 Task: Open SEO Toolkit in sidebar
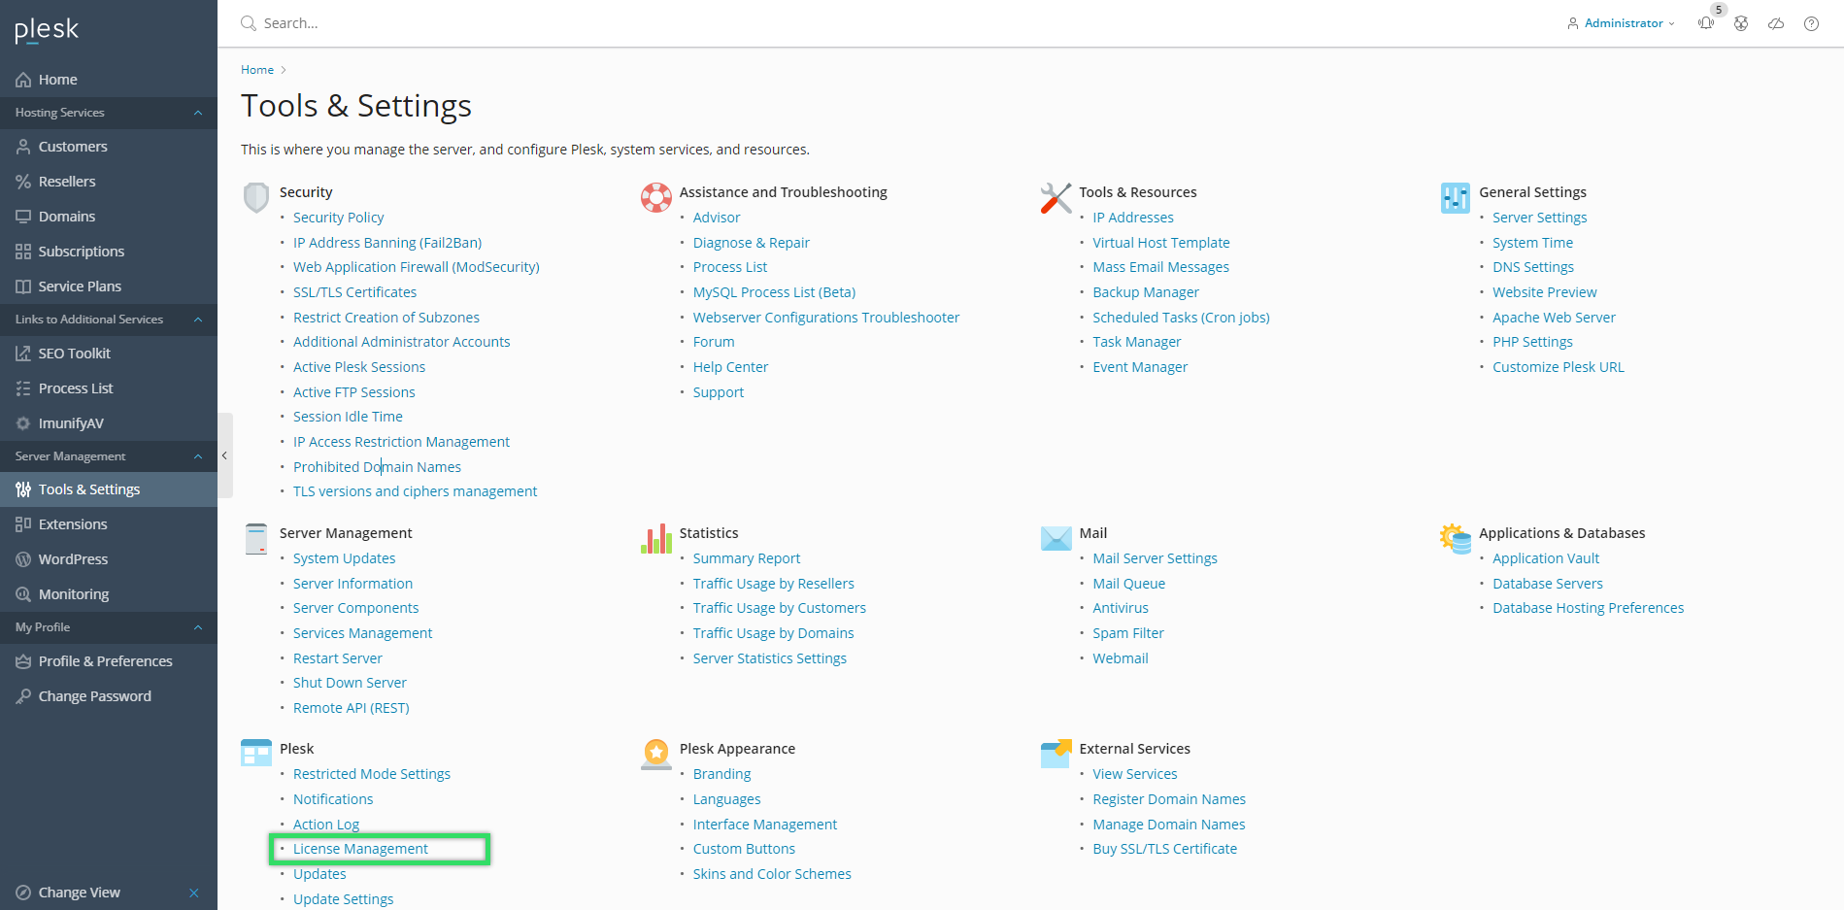click(109, 354)
